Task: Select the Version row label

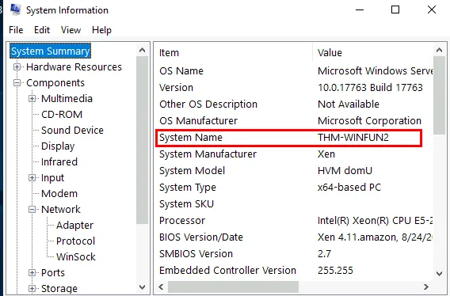Action: tap(176, 88)
